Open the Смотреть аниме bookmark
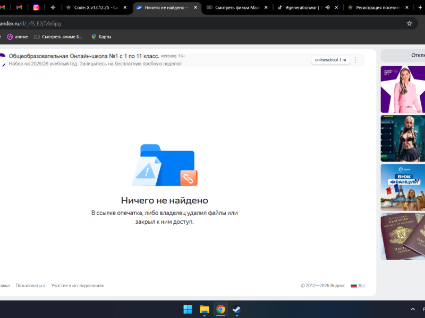Screen dimensions: 425x318 pos(58,37)
